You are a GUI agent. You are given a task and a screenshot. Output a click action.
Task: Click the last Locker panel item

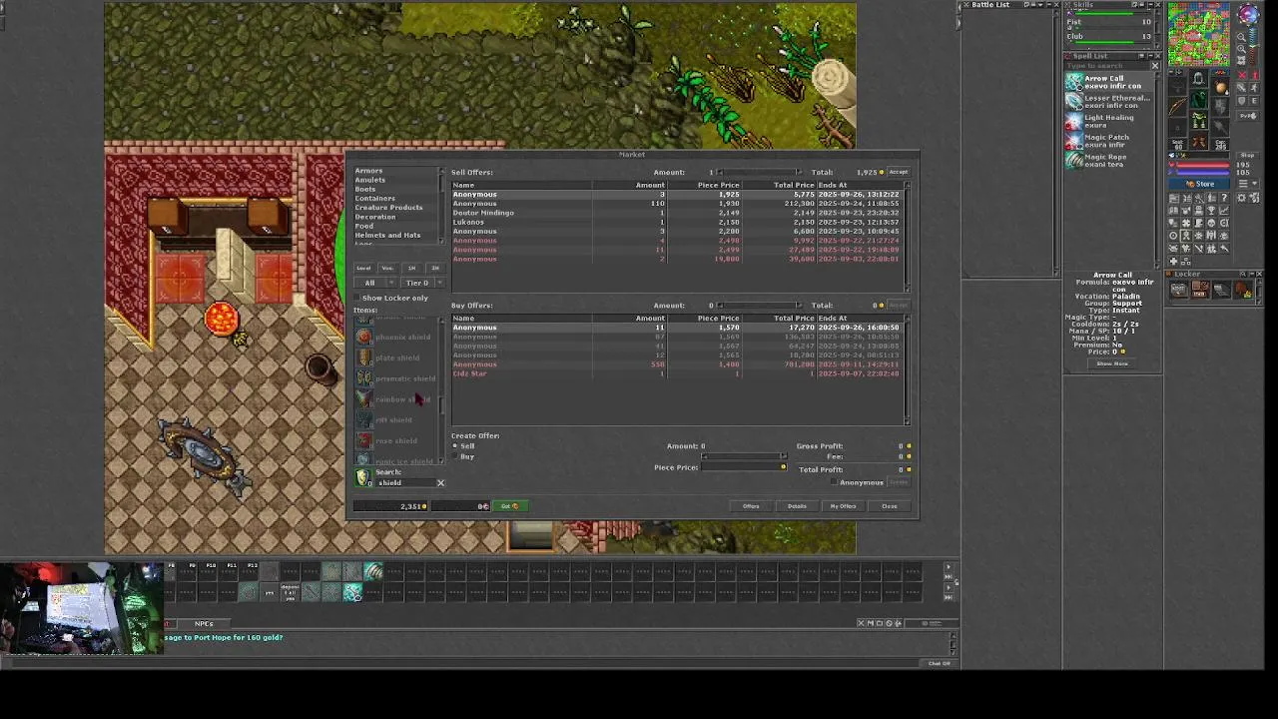pyautogui.click(x=1243, y=291)
